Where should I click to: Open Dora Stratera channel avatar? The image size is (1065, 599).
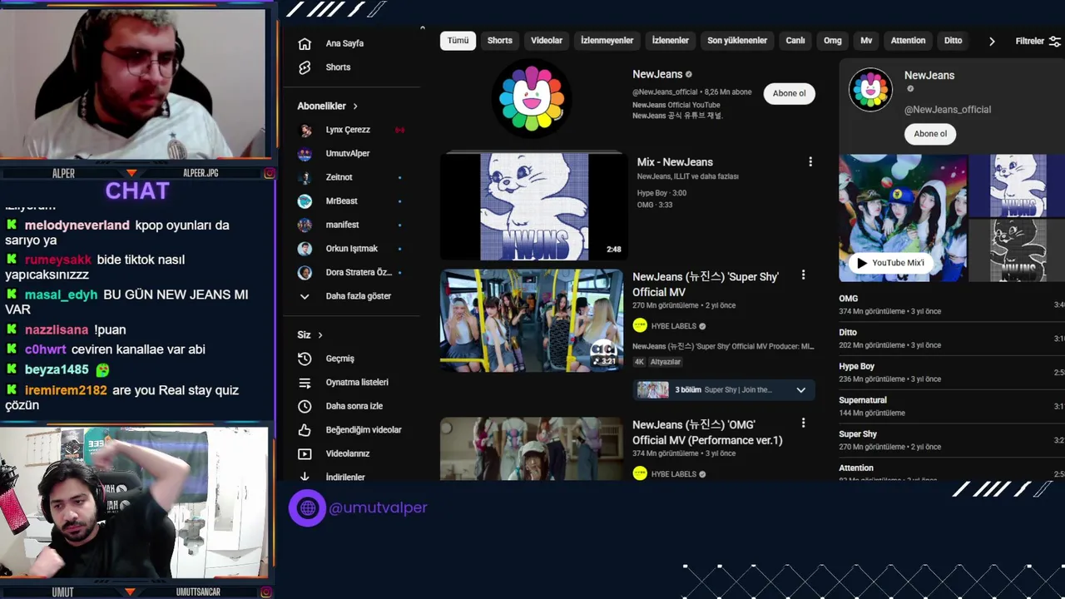click(305, 273)
